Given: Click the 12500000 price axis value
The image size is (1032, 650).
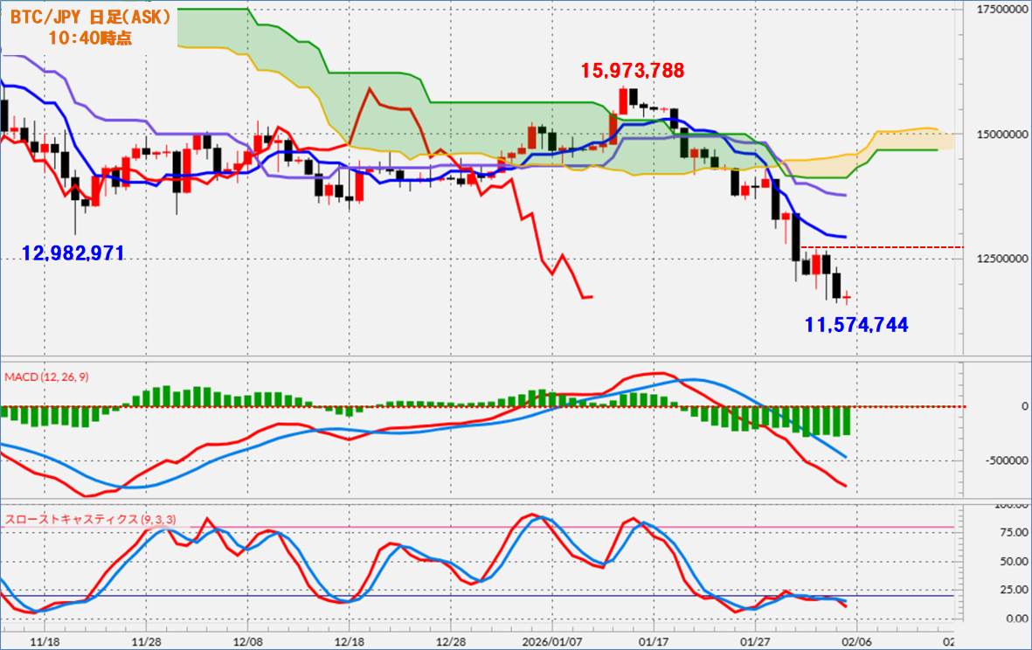Looking at the screenshot, I should point(1002,259).
